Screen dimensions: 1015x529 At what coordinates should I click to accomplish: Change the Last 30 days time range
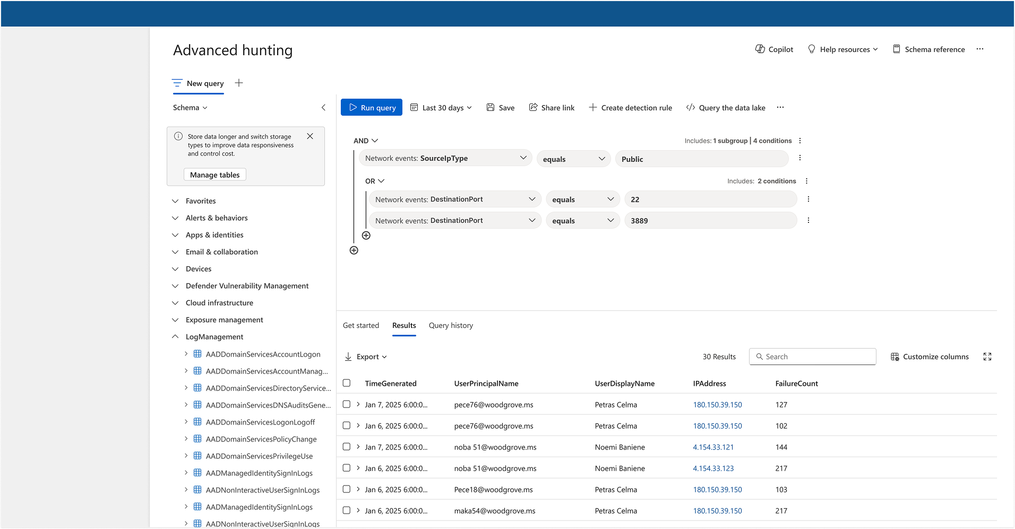(441, 108)
